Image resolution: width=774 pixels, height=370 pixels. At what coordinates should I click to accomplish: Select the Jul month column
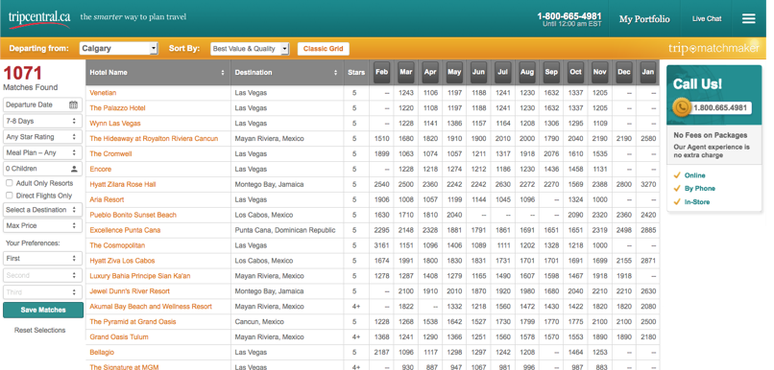click(502, 72)
